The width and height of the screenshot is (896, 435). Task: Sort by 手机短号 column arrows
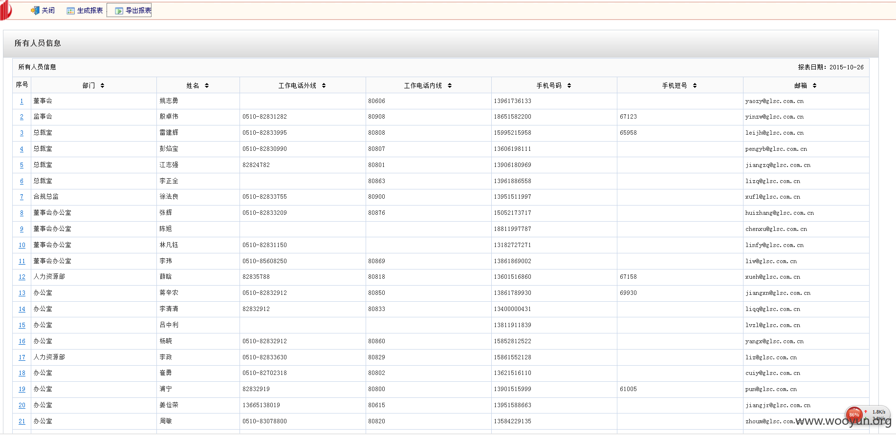coord(695,85)
